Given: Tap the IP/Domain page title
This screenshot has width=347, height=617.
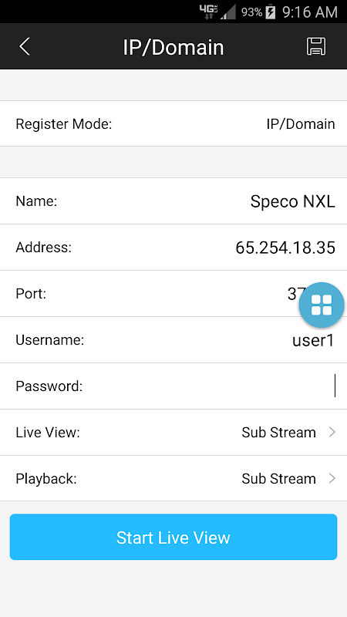Looking at the screenshot, I should (x=173, y=47).
